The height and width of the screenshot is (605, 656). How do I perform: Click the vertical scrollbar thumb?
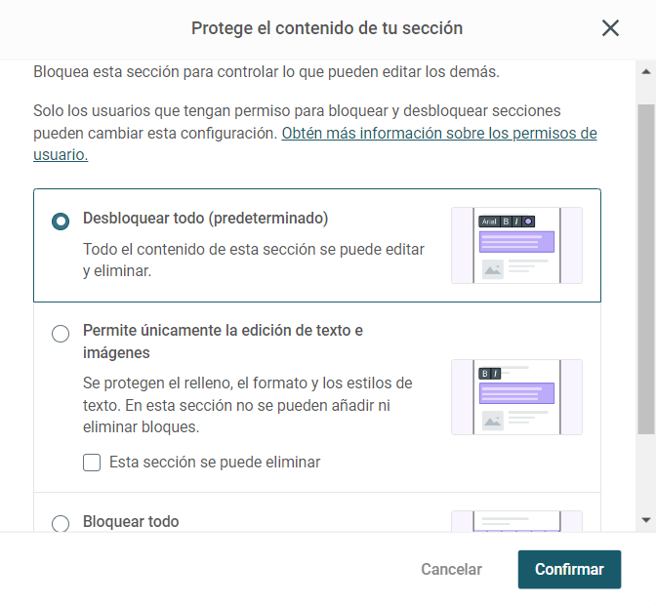646,269
